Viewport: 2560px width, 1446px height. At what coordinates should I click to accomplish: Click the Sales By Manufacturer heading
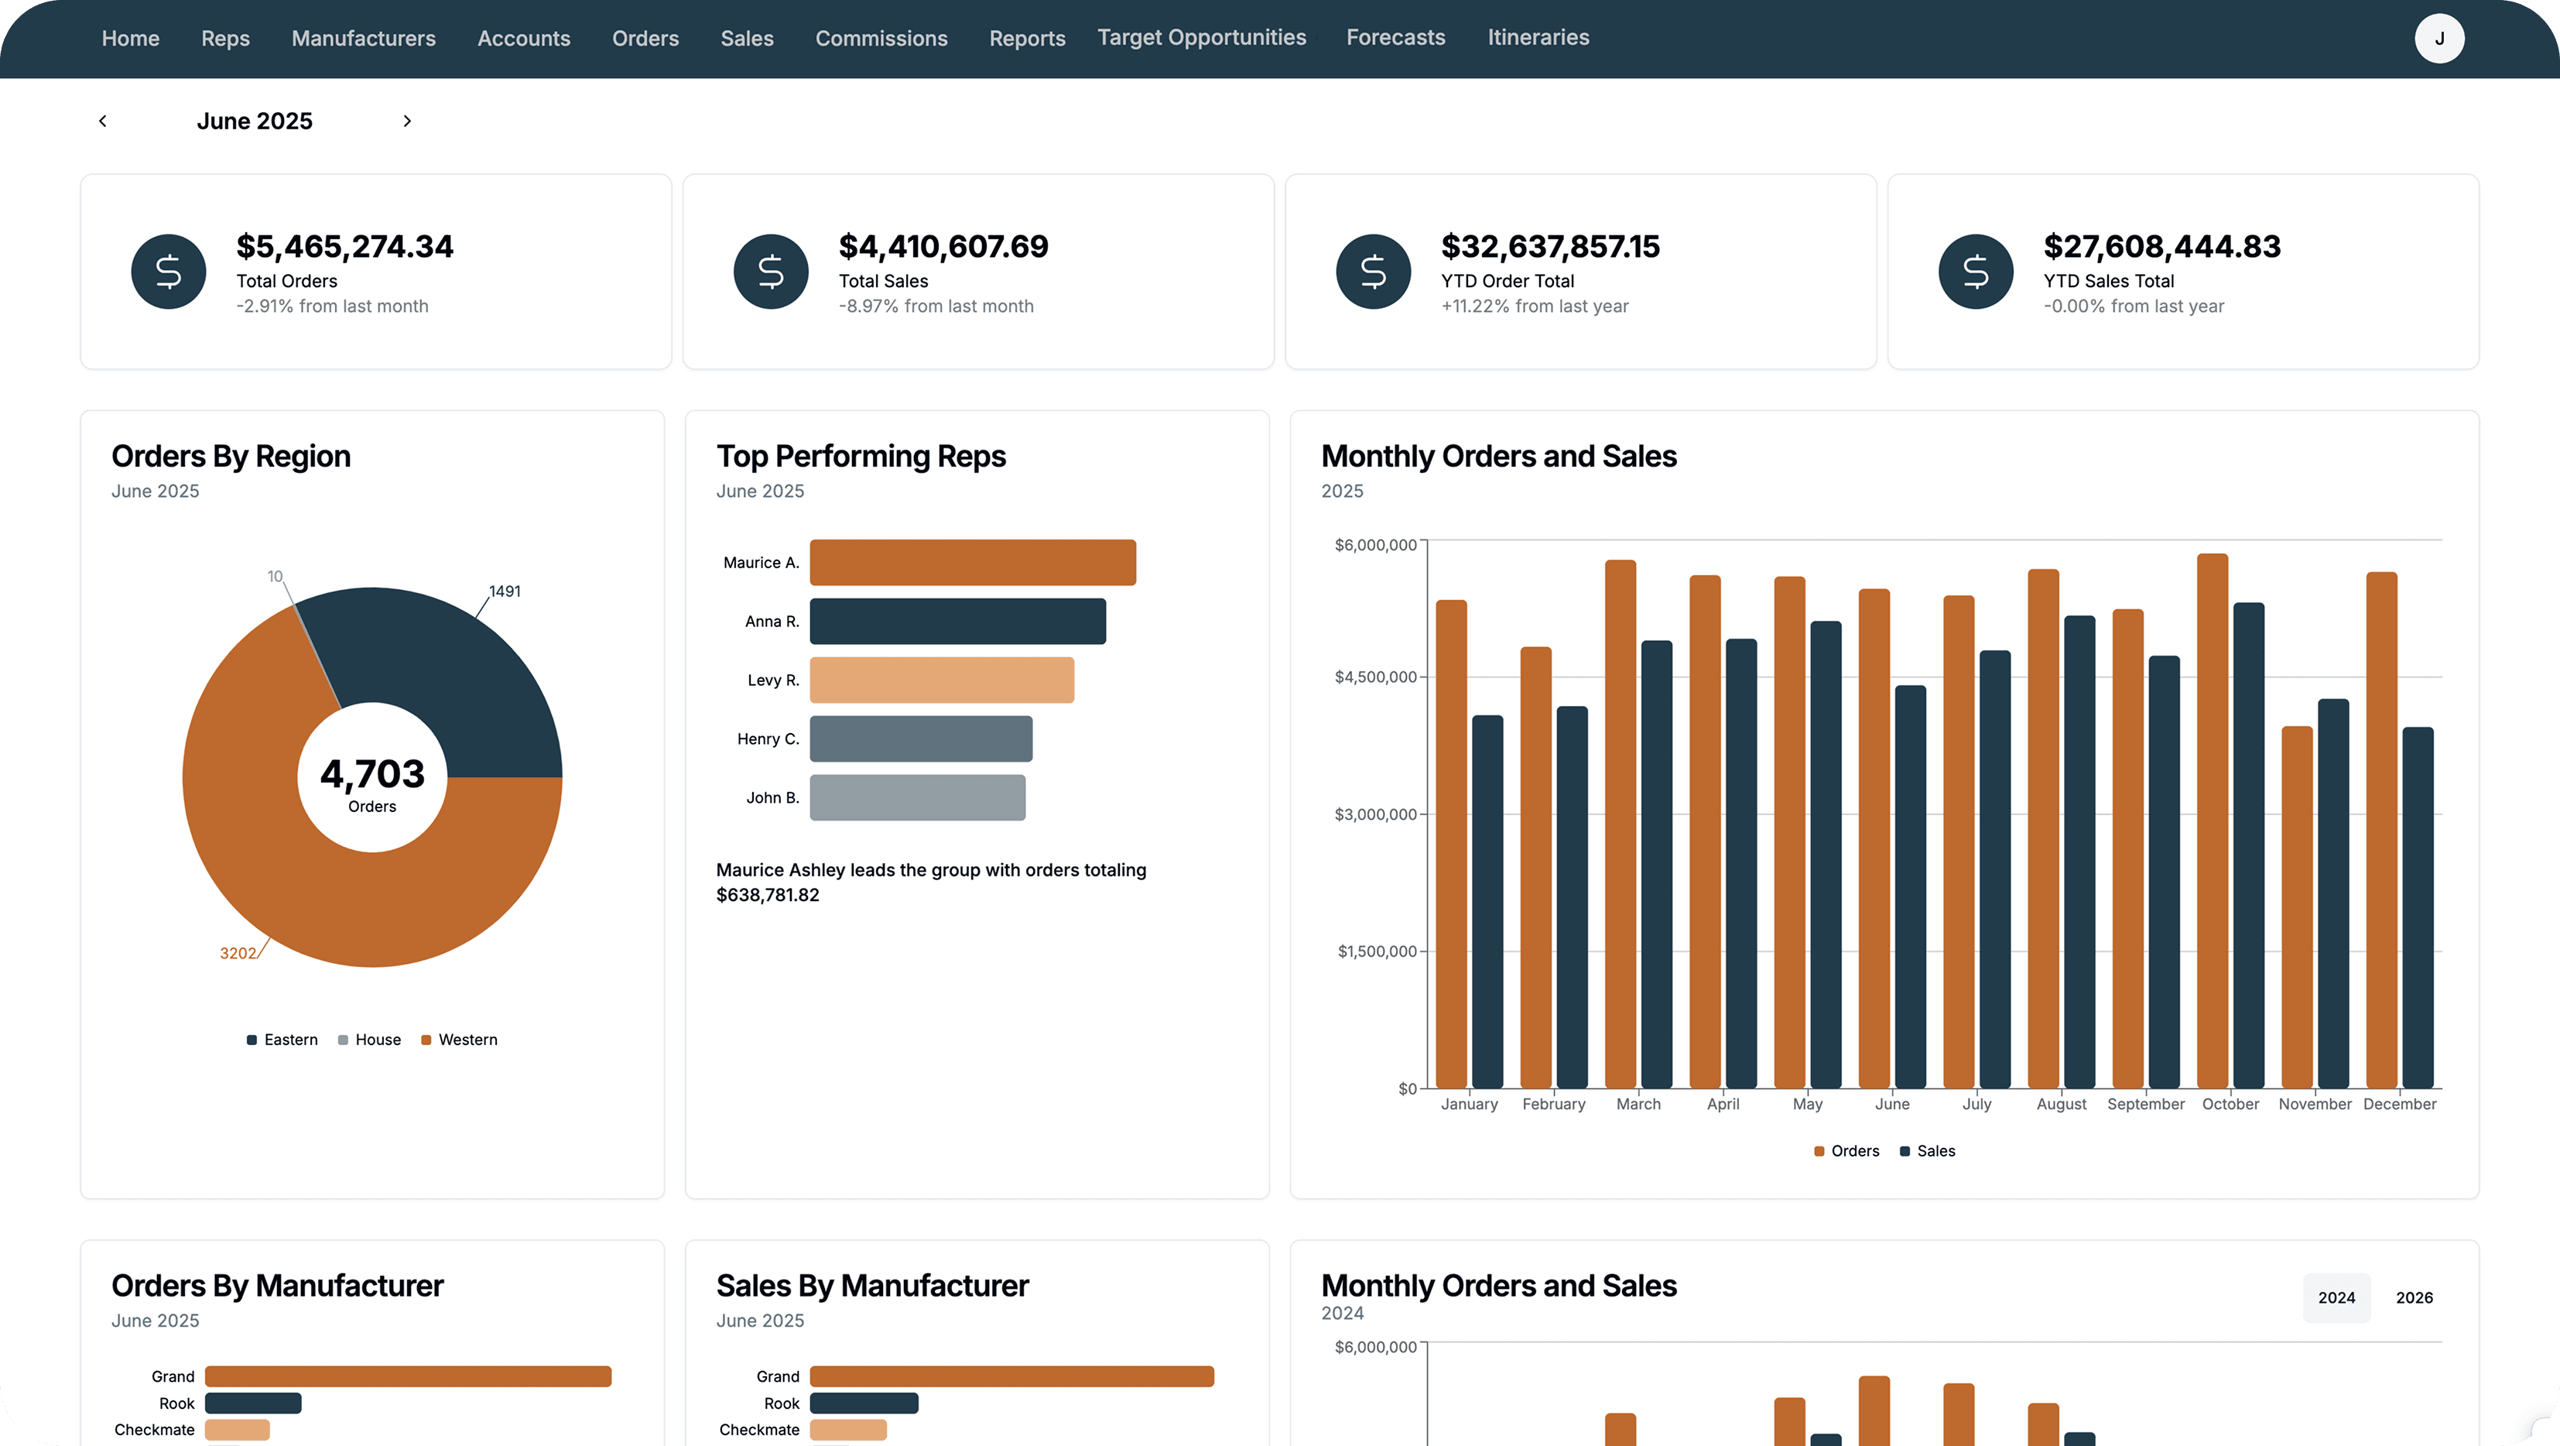pyautogui.click(x=872, y=1285)
